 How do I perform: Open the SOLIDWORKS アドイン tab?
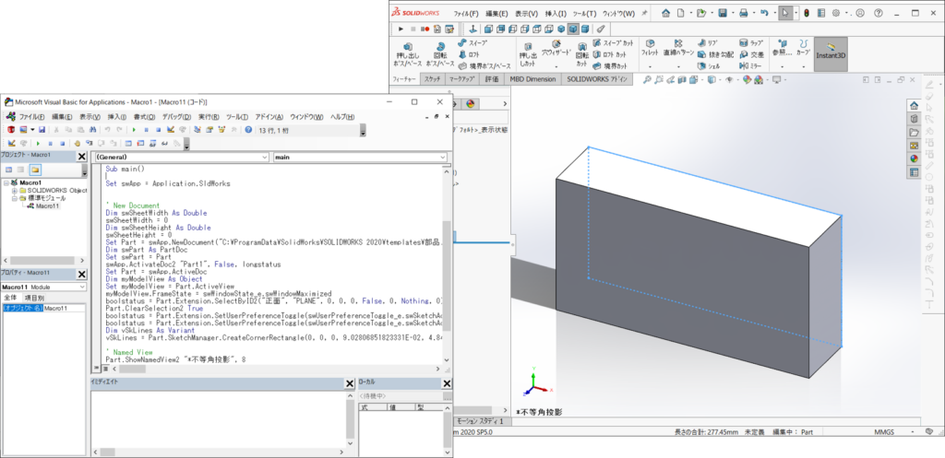point(597,79)
